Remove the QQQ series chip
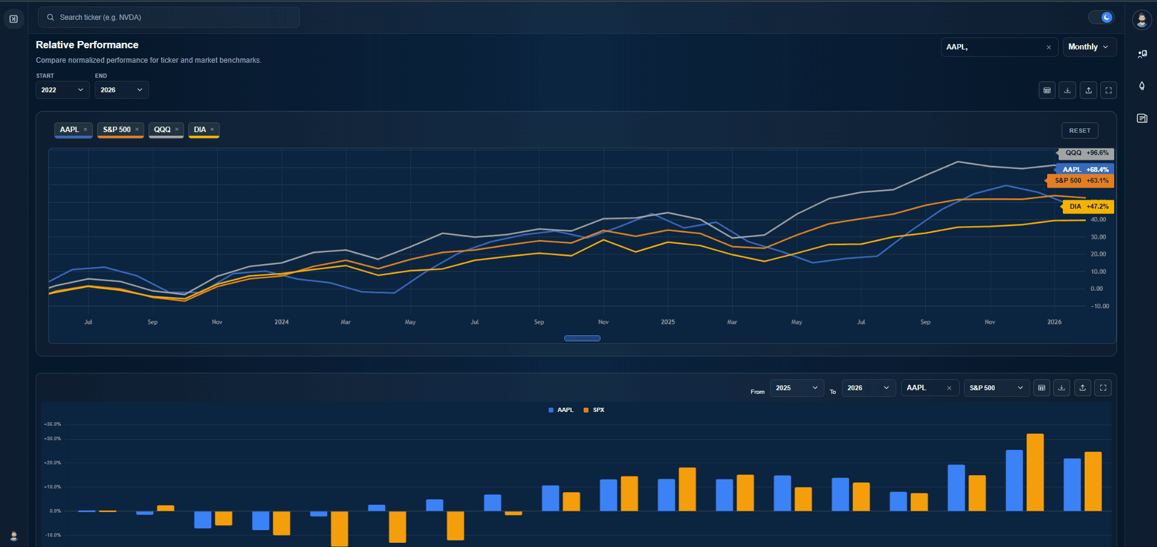 (x=177, y=130)
